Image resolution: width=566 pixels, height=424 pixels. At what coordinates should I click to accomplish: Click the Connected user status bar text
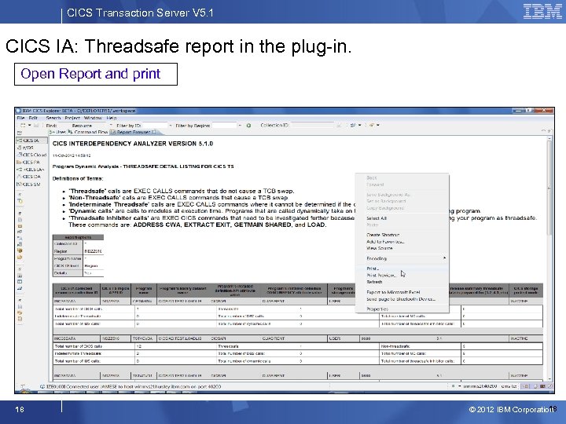(133, 386)
